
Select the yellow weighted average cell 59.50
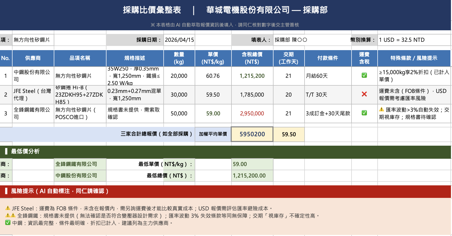pyautogui.click(x=289, y=134)
